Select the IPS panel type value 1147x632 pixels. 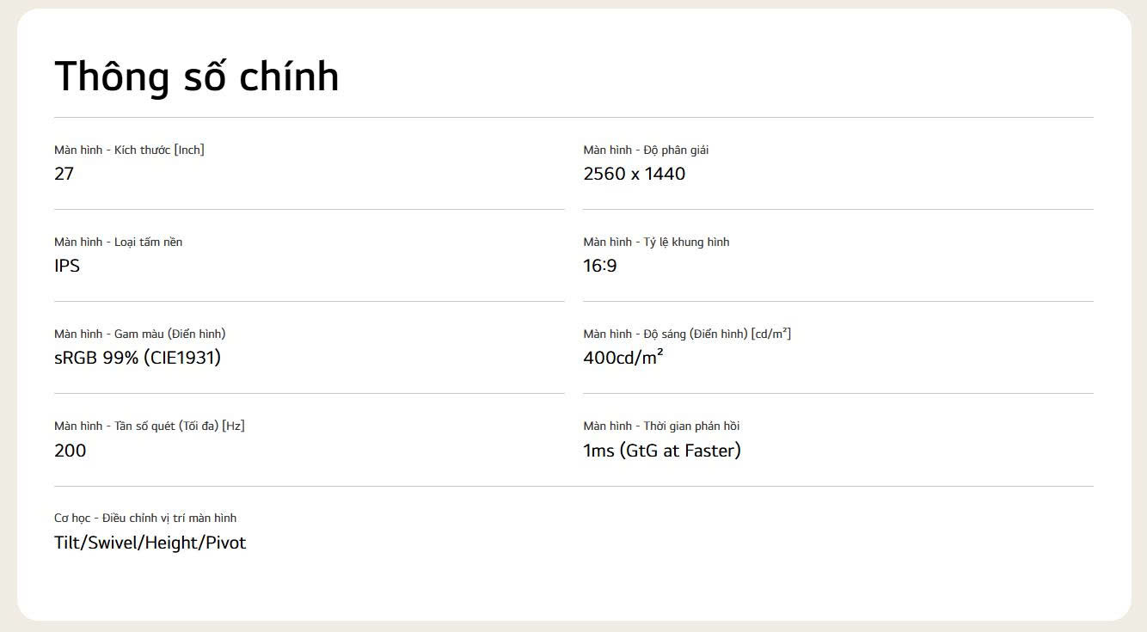(x=67, y=266)
